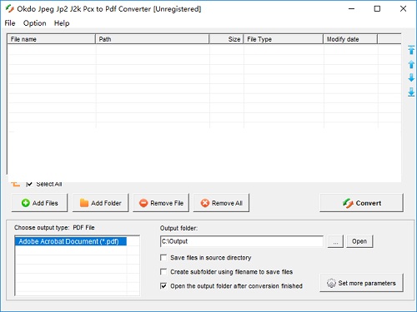Open the Option menu
The width and height of the screenshot is (417, 312).
coord(35,23)
